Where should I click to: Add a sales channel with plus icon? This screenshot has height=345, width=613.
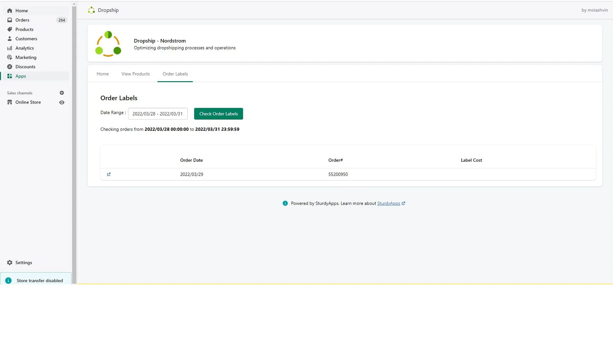(62, 93)
